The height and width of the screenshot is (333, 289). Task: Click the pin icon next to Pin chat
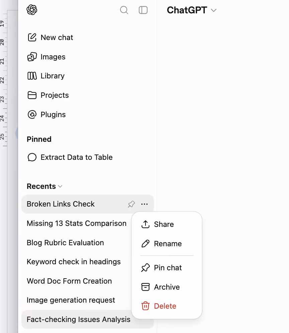146,268
